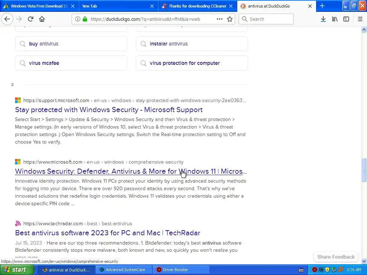Viewport: 367px width, 275px height.
Task: Focus the browser Search box
Action: [x=266, y=19]
